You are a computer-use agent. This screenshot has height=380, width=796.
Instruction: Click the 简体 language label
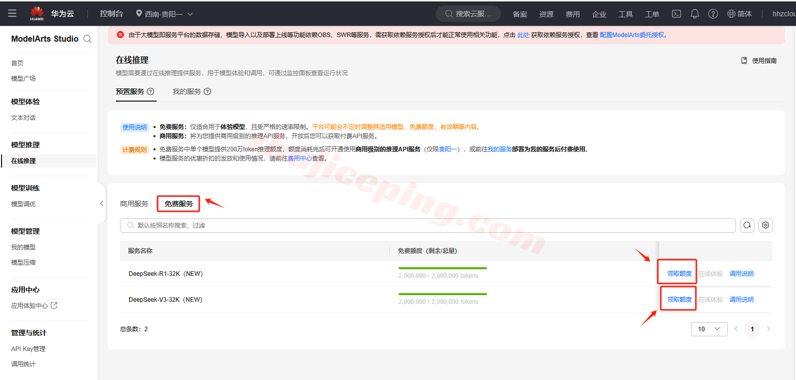(x=745, y=14)
